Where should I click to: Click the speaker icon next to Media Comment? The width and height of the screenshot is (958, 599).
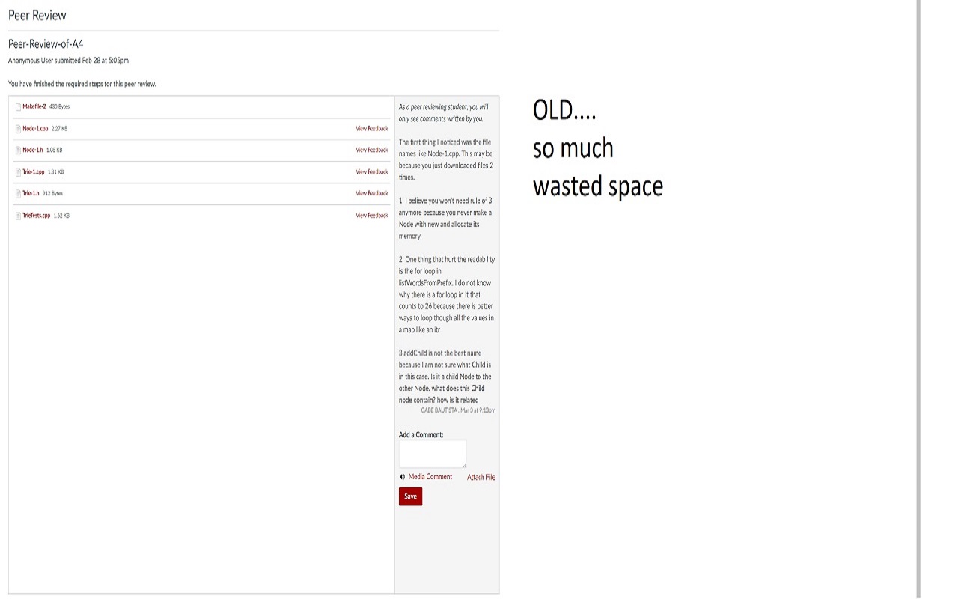[402, 477]
